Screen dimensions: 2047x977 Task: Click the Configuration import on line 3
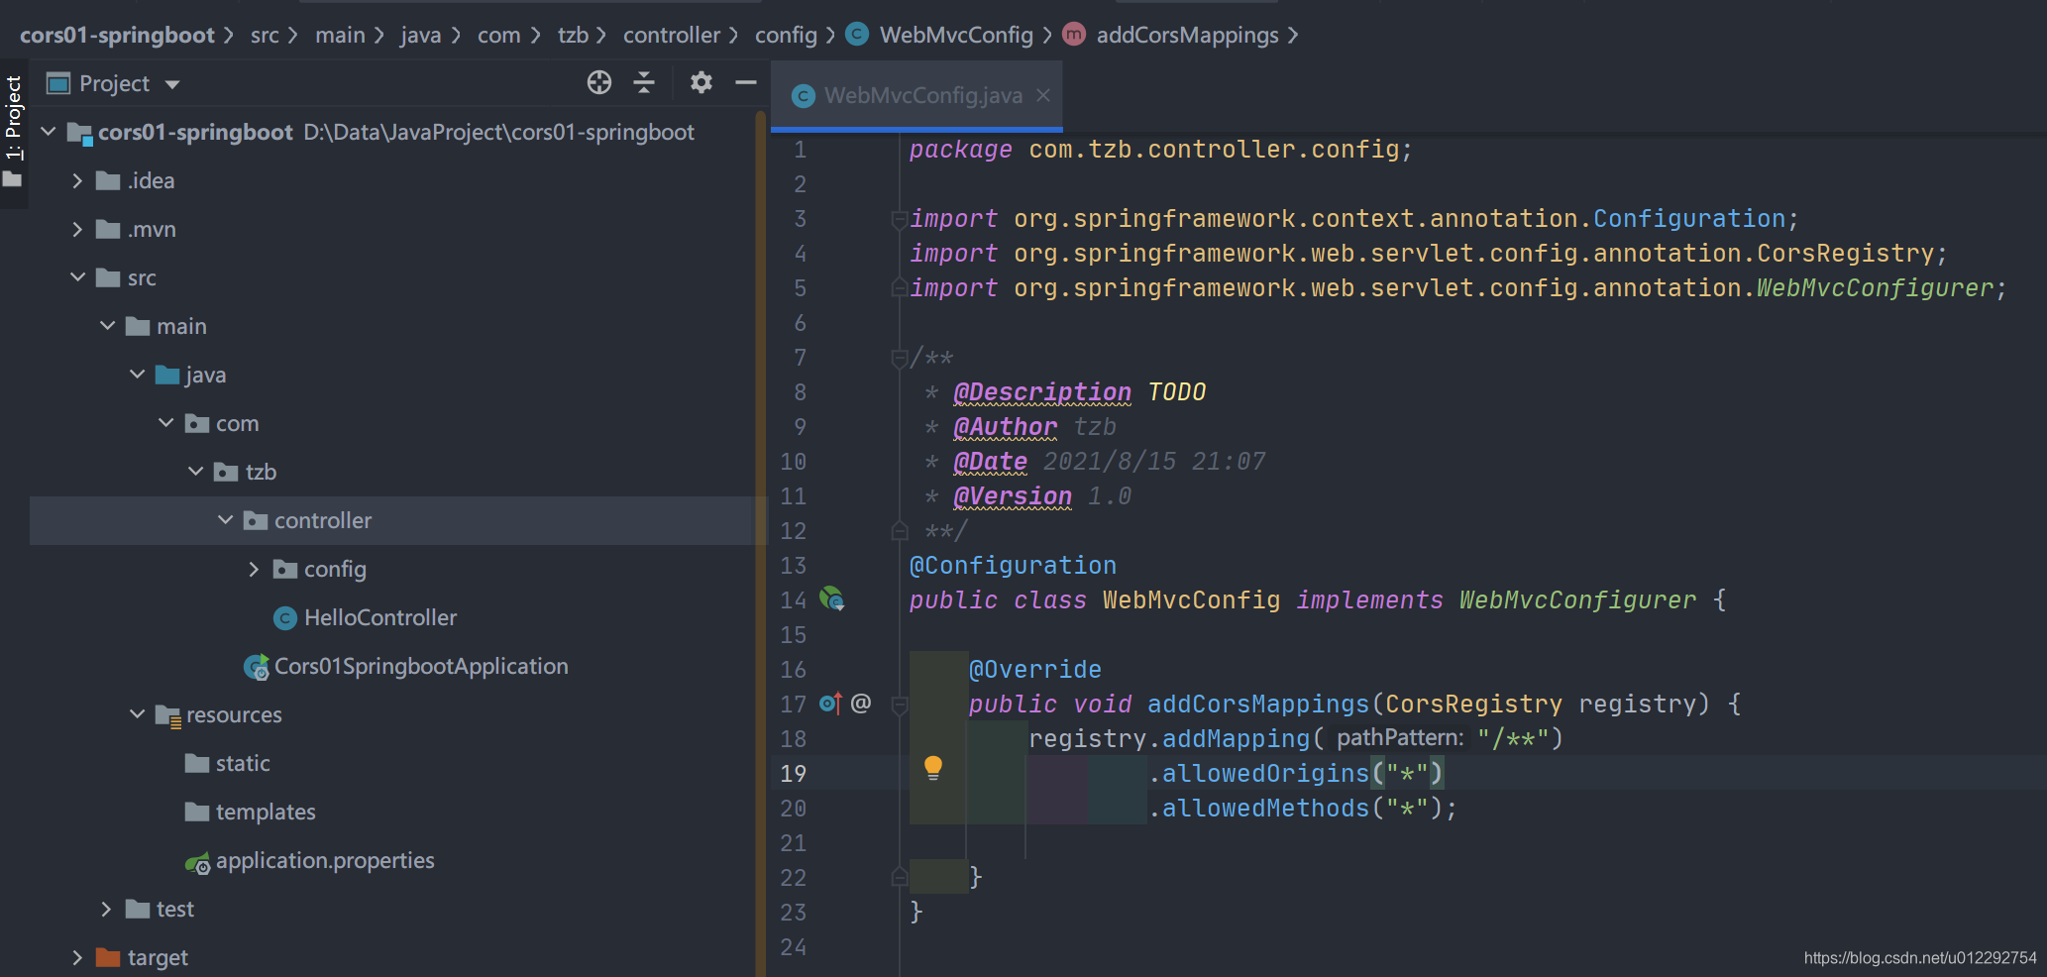pyautogui.click(x=1689, y=218)
